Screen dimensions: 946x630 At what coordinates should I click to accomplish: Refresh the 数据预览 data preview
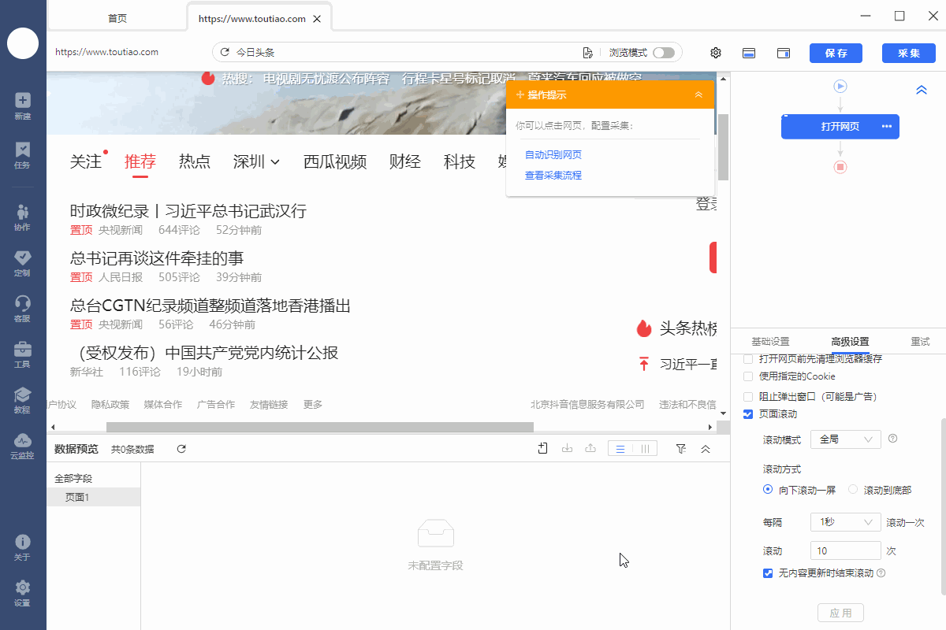(181, 449)
